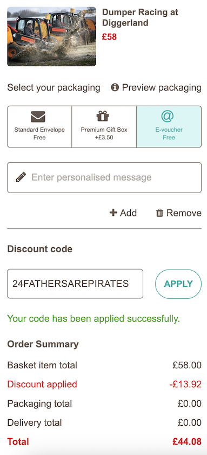Image resolution: width=207 pixels, height=455 pixels.
Task: Click the pencil icon in message field
Action: [21, 177]
